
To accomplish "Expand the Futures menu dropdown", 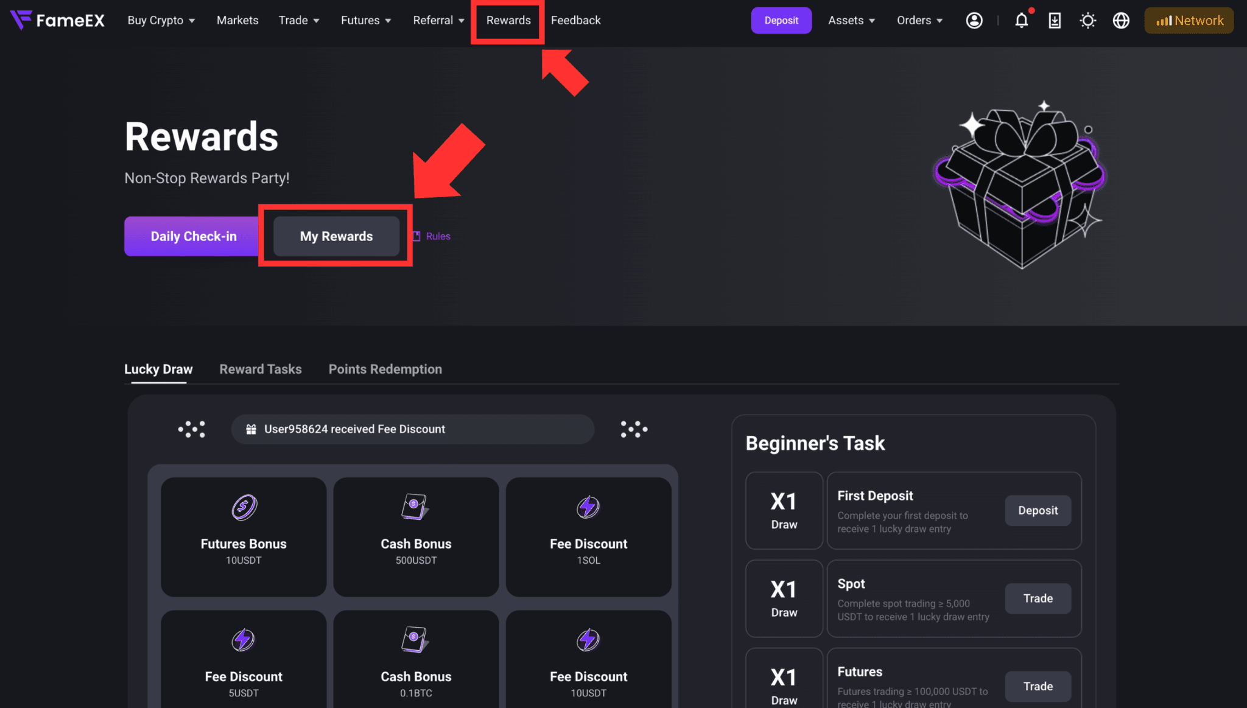I will pyautogui.click(x=366, y=21).
